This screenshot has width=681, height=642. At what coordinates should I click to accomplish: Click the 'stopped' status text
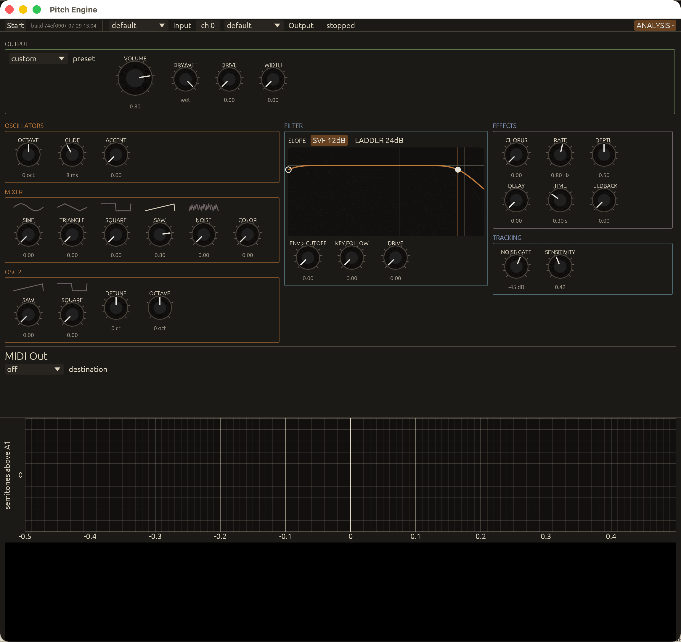tap(340, 26)
